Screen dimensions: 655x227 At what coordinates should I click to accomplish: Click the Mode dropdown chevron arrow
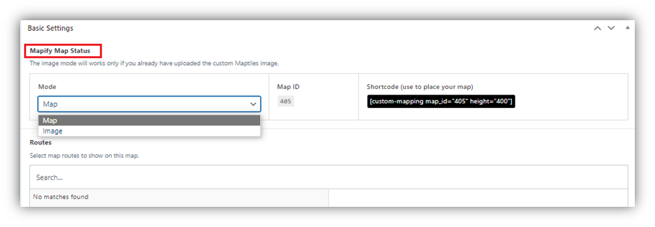tap(253, 104)
